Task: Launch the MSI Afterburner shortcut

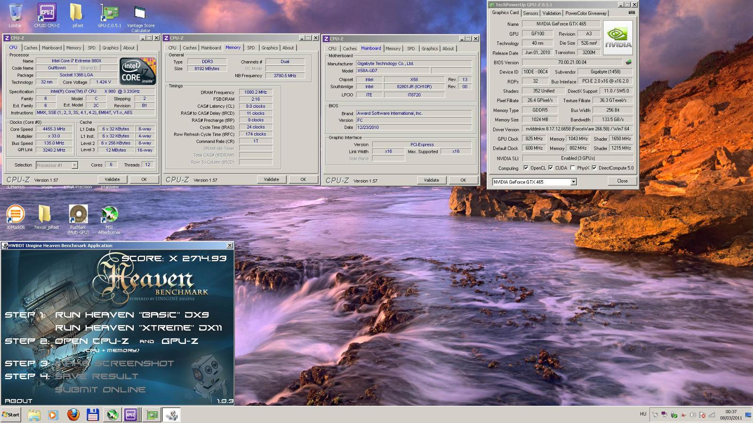Action: click(x=109, y=219)
